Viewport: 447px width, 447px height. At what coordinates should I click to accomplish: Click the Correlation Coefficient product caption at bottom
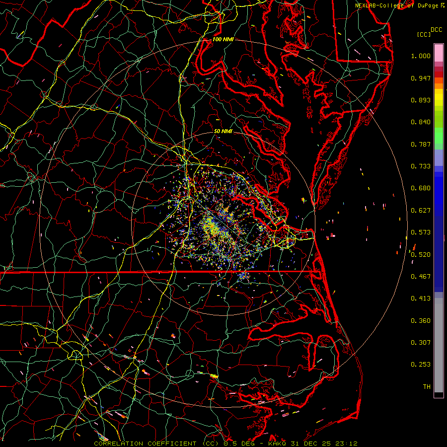point(226,444)
